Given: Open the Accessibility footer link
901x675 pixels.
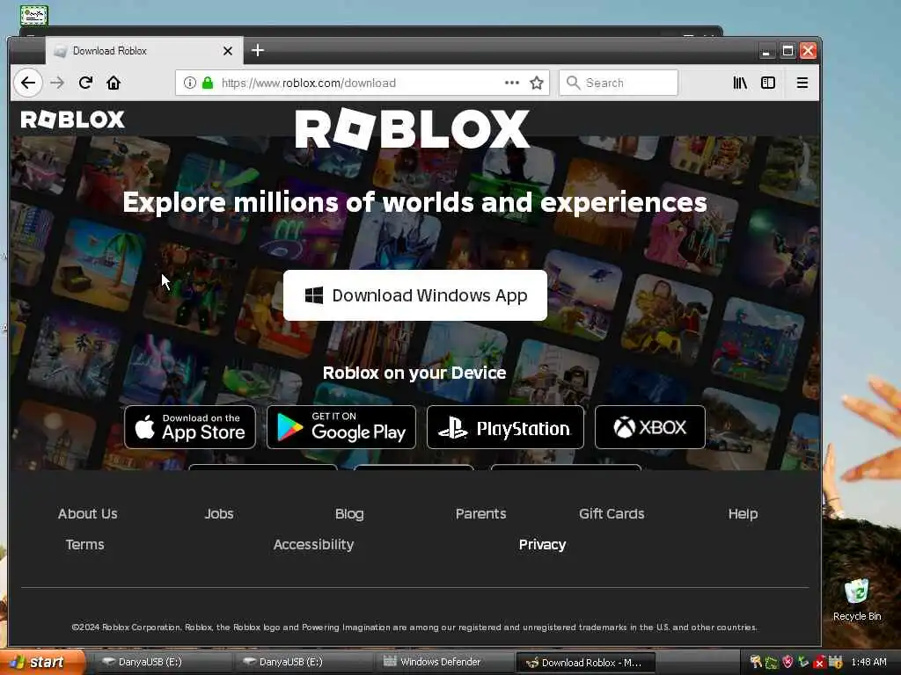Looking at the screenshot, I should pos(314,544).
